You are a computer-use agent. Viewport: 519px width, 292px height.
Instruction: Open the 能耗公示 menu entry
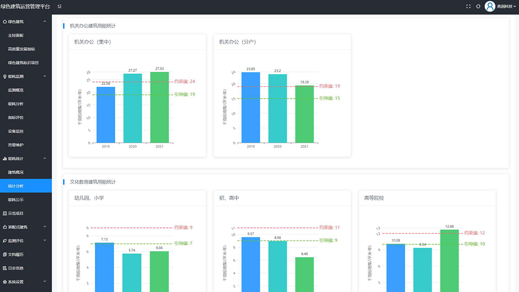point(16,200)
